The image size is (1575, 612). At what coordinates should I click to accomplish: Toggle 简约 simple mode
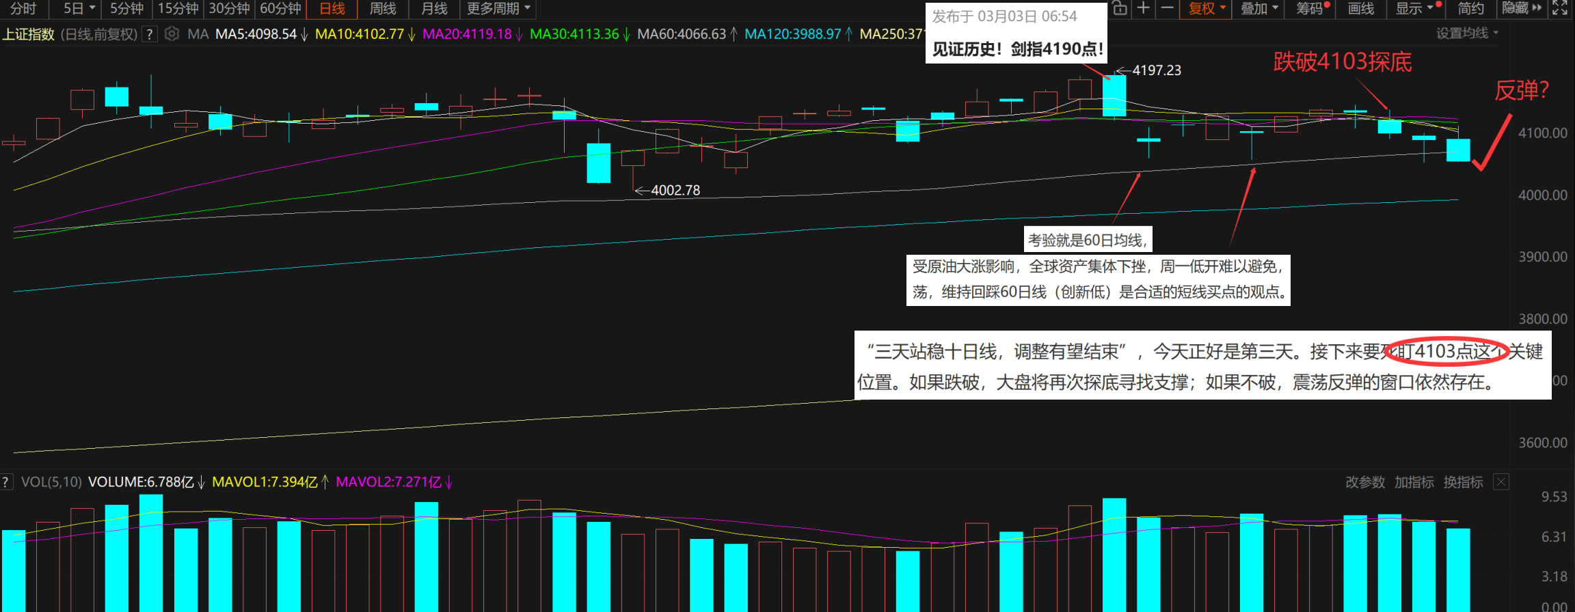coord(1470,8)
